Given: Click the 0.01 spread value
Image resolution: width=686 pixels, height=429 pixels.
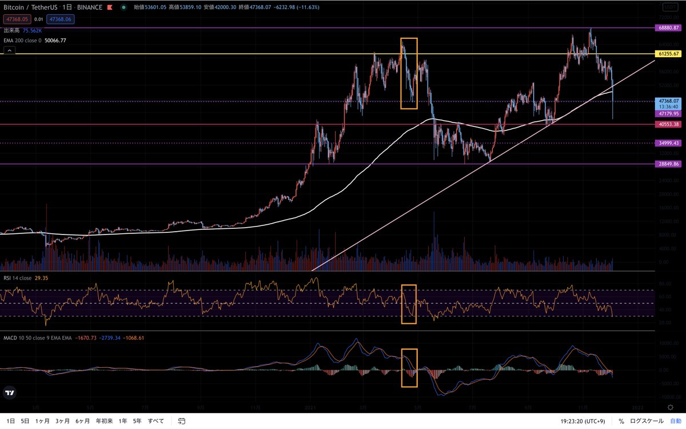Looking at the screenshot, I should coord(38,19).
